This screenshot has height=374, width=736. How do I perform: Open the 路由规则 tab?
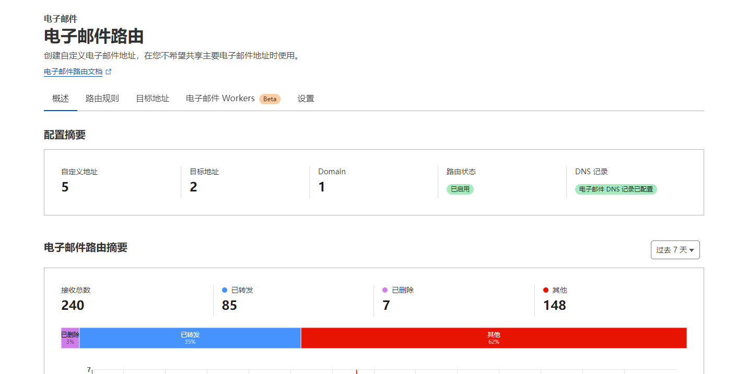pos(102,99)
